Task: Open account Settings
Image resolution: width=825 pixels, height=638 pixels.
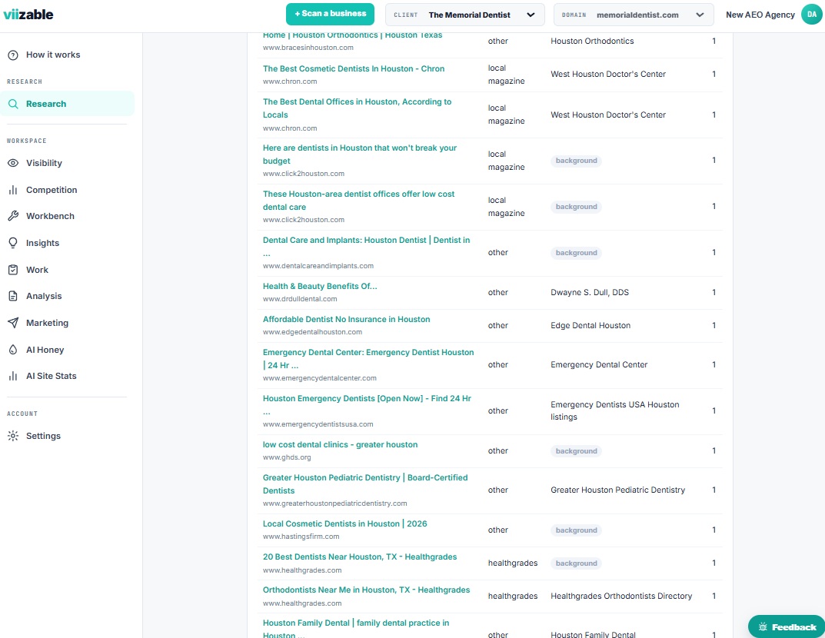Action: pyautogui.click(x=43, y=436)
